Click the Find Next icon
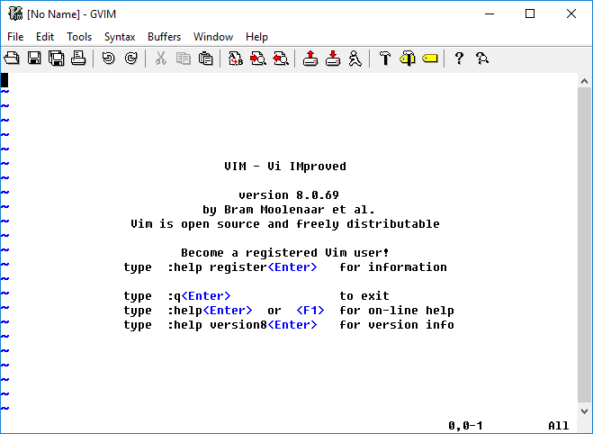 258,59
